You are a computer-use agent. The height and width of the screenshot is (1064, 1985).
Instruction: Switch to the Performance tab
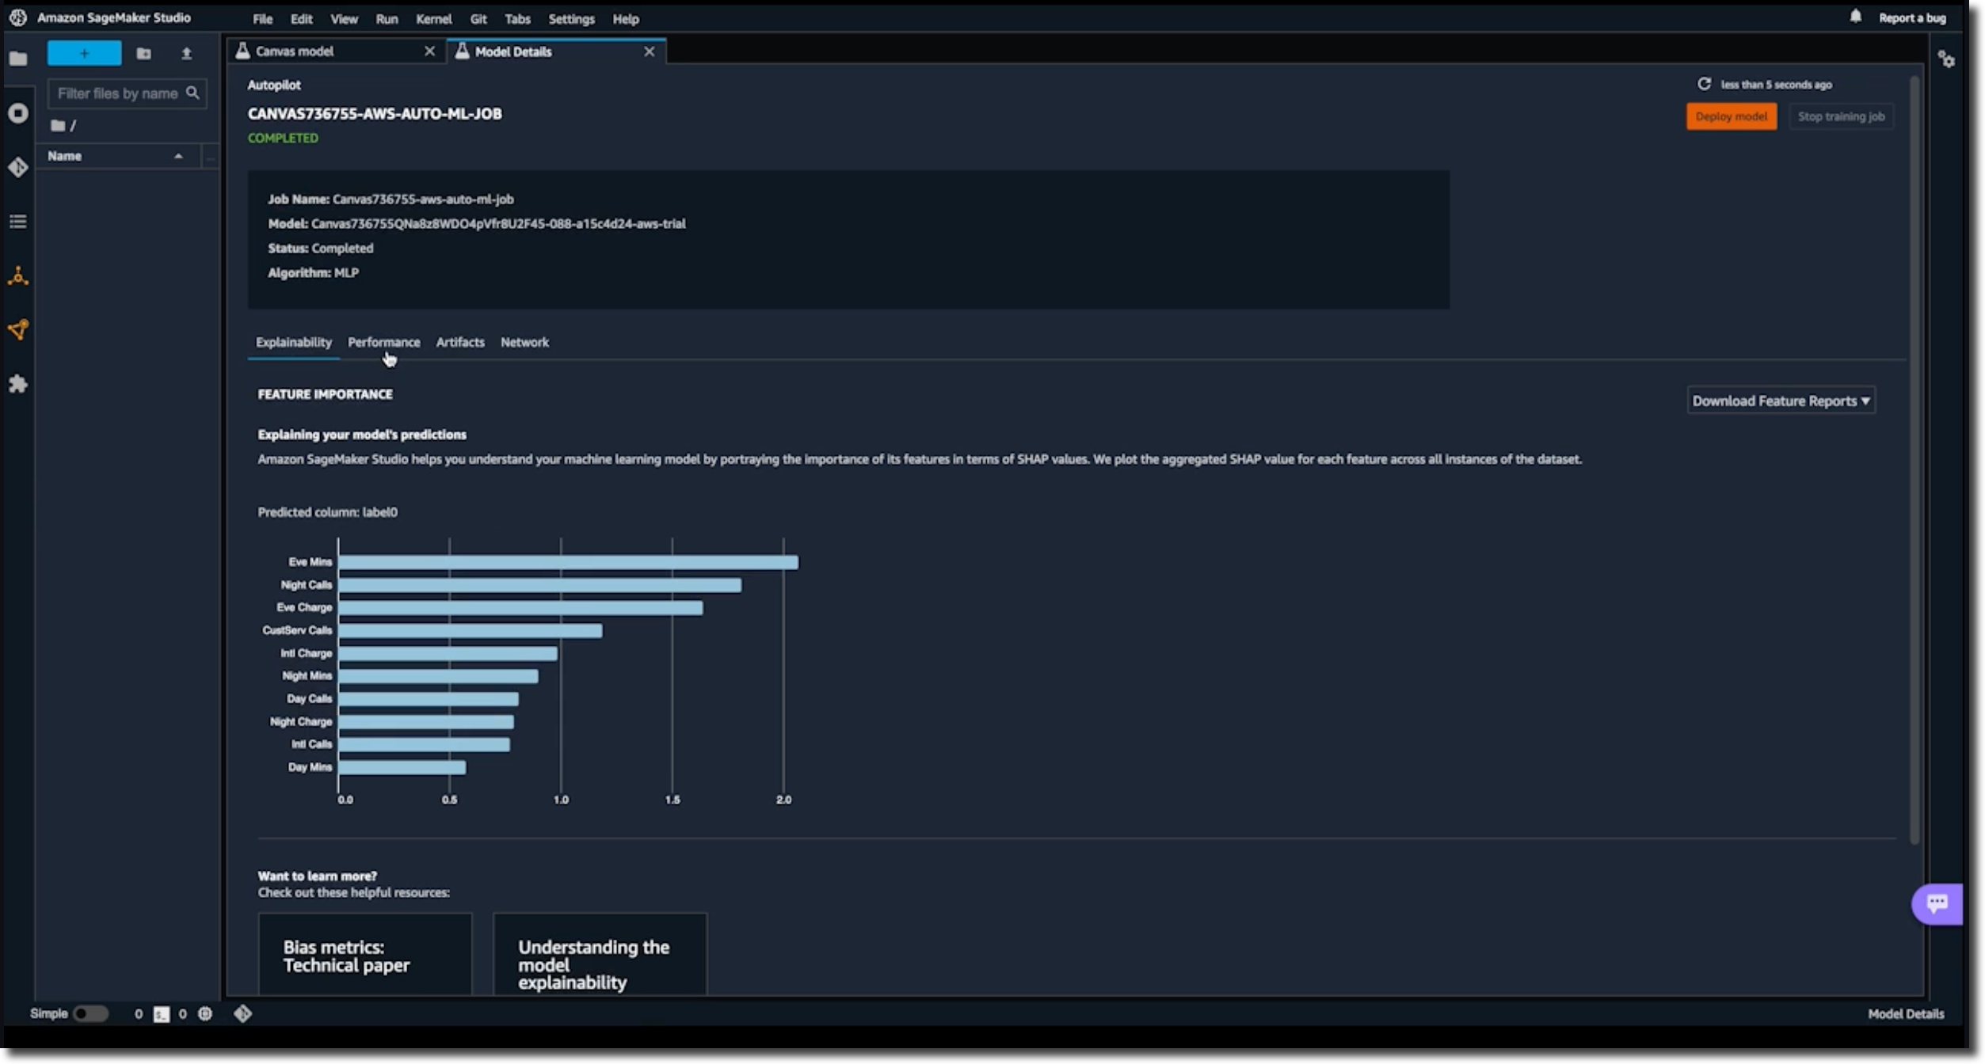point(383,342)
